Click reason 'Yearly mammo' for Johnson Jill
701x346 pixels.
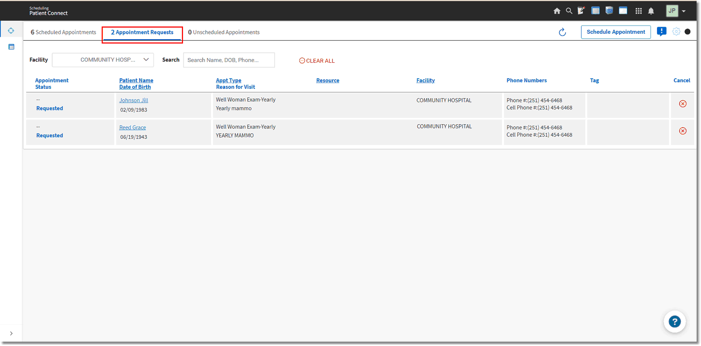point(234,108)
